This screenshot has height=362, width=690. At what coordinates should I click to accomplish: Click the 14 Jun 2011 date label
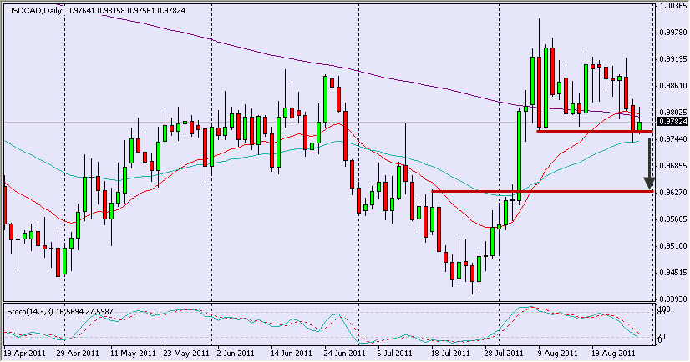(292, 353)
